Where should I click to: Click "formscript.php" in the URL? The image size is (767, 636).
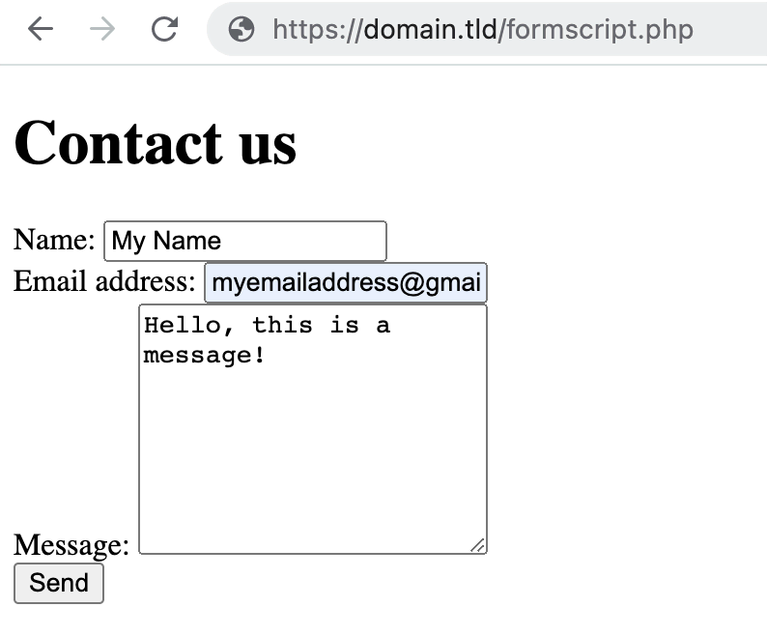click(x=599, y=30)
